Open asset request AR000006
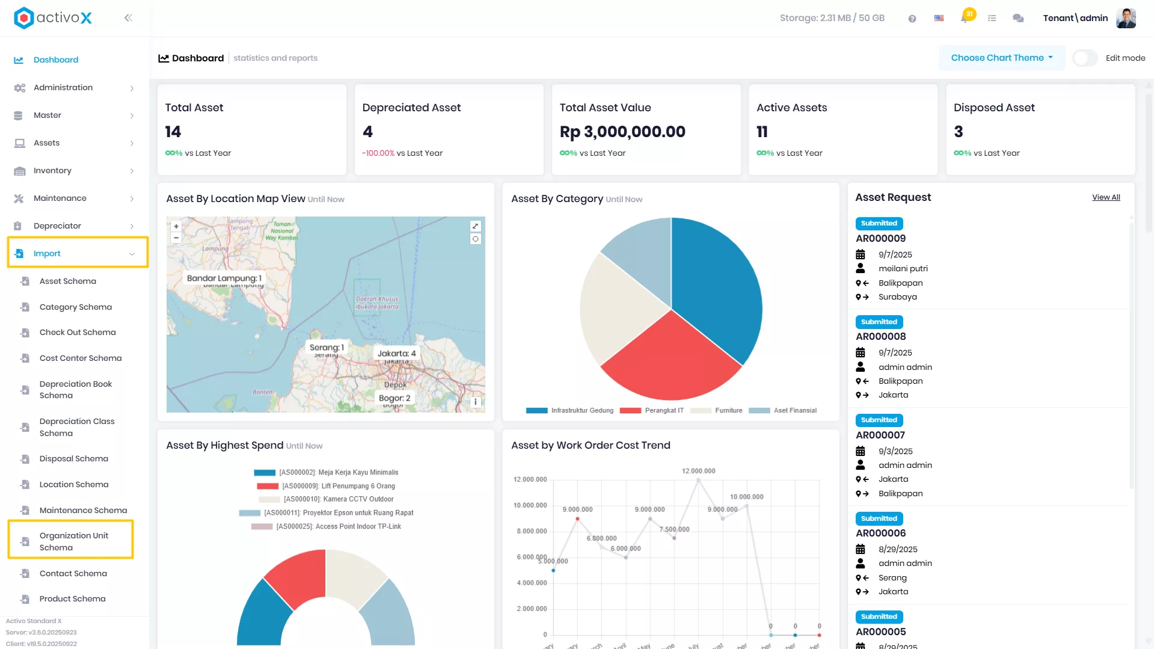Image resolution: width=1154 pixels, height=649 pixels. [880, 534]
